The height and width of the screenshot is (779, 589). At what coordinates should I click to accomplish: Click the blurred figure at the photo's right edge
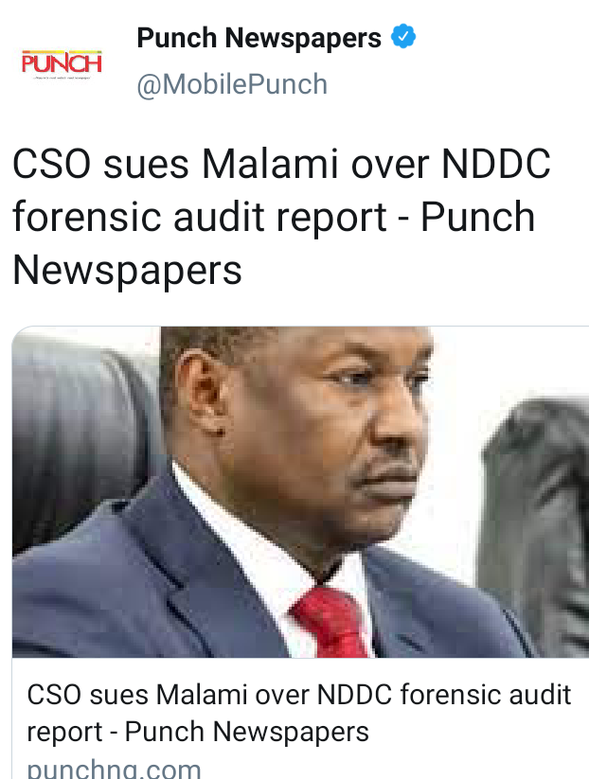click(534, 526)
